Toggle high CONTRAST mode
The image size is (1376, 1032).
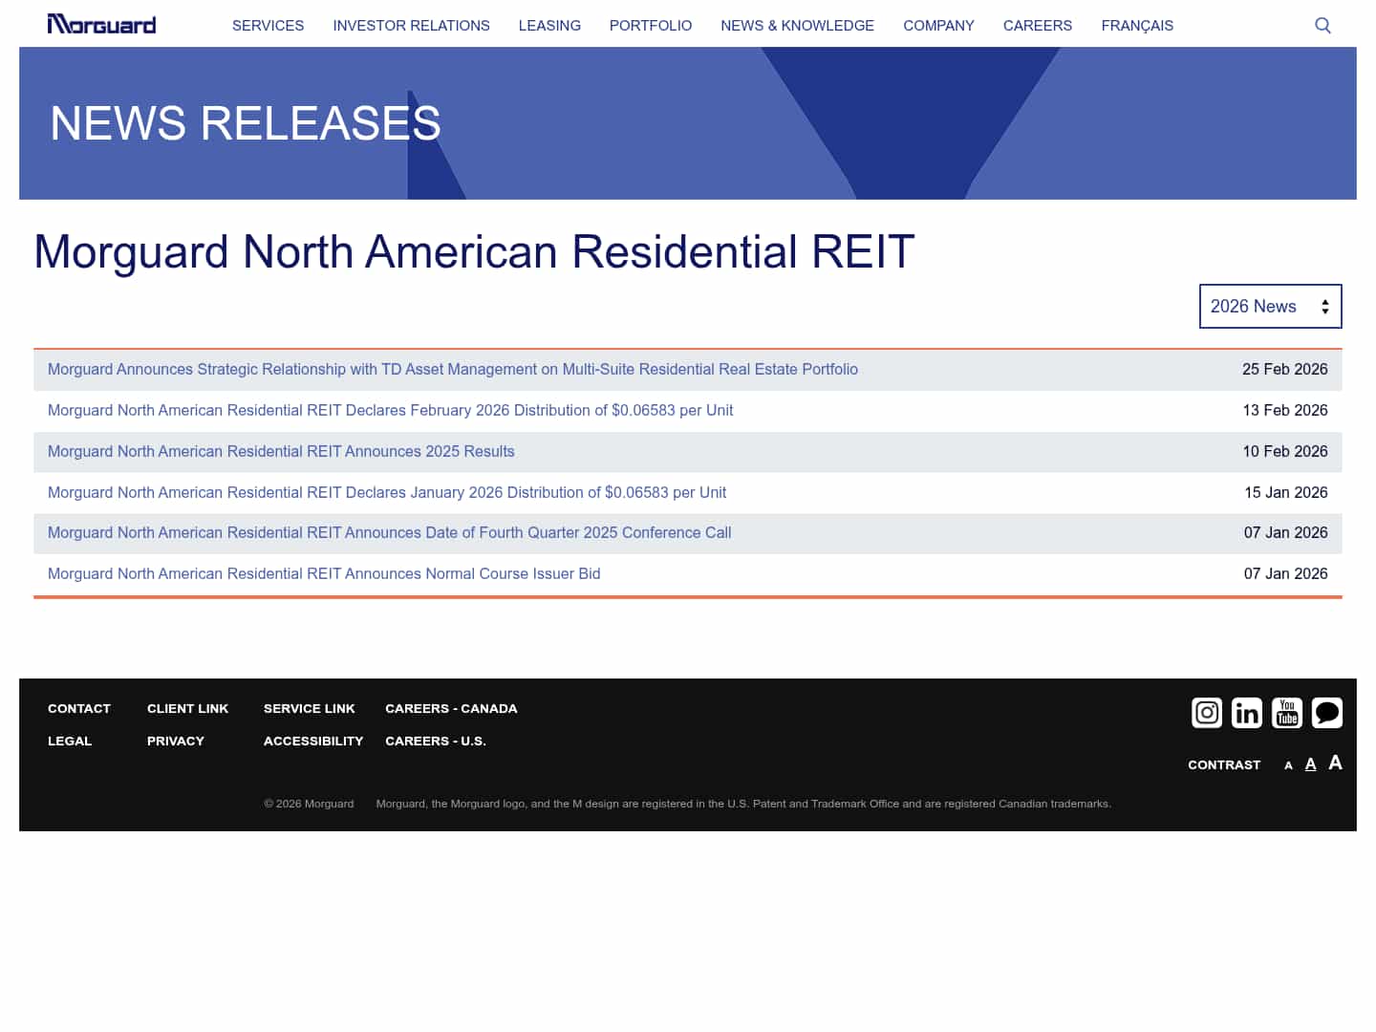(1224, 764)
